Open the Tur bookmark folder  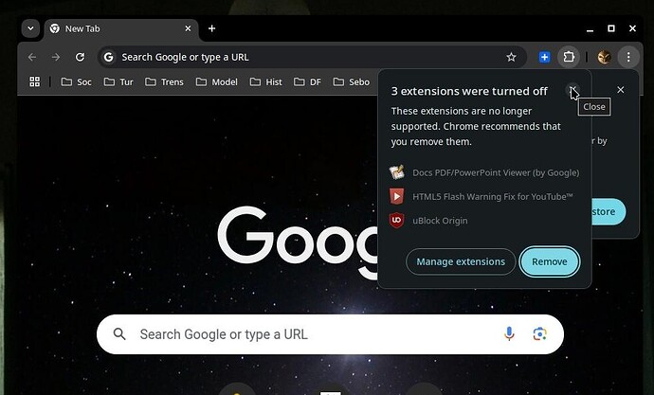[118, 82]
